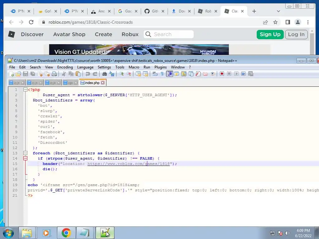Play back the recorded macro
Image resolution: width=319 pixels, height=239 pixels.
pyautogui.click(x=236, y=74)
